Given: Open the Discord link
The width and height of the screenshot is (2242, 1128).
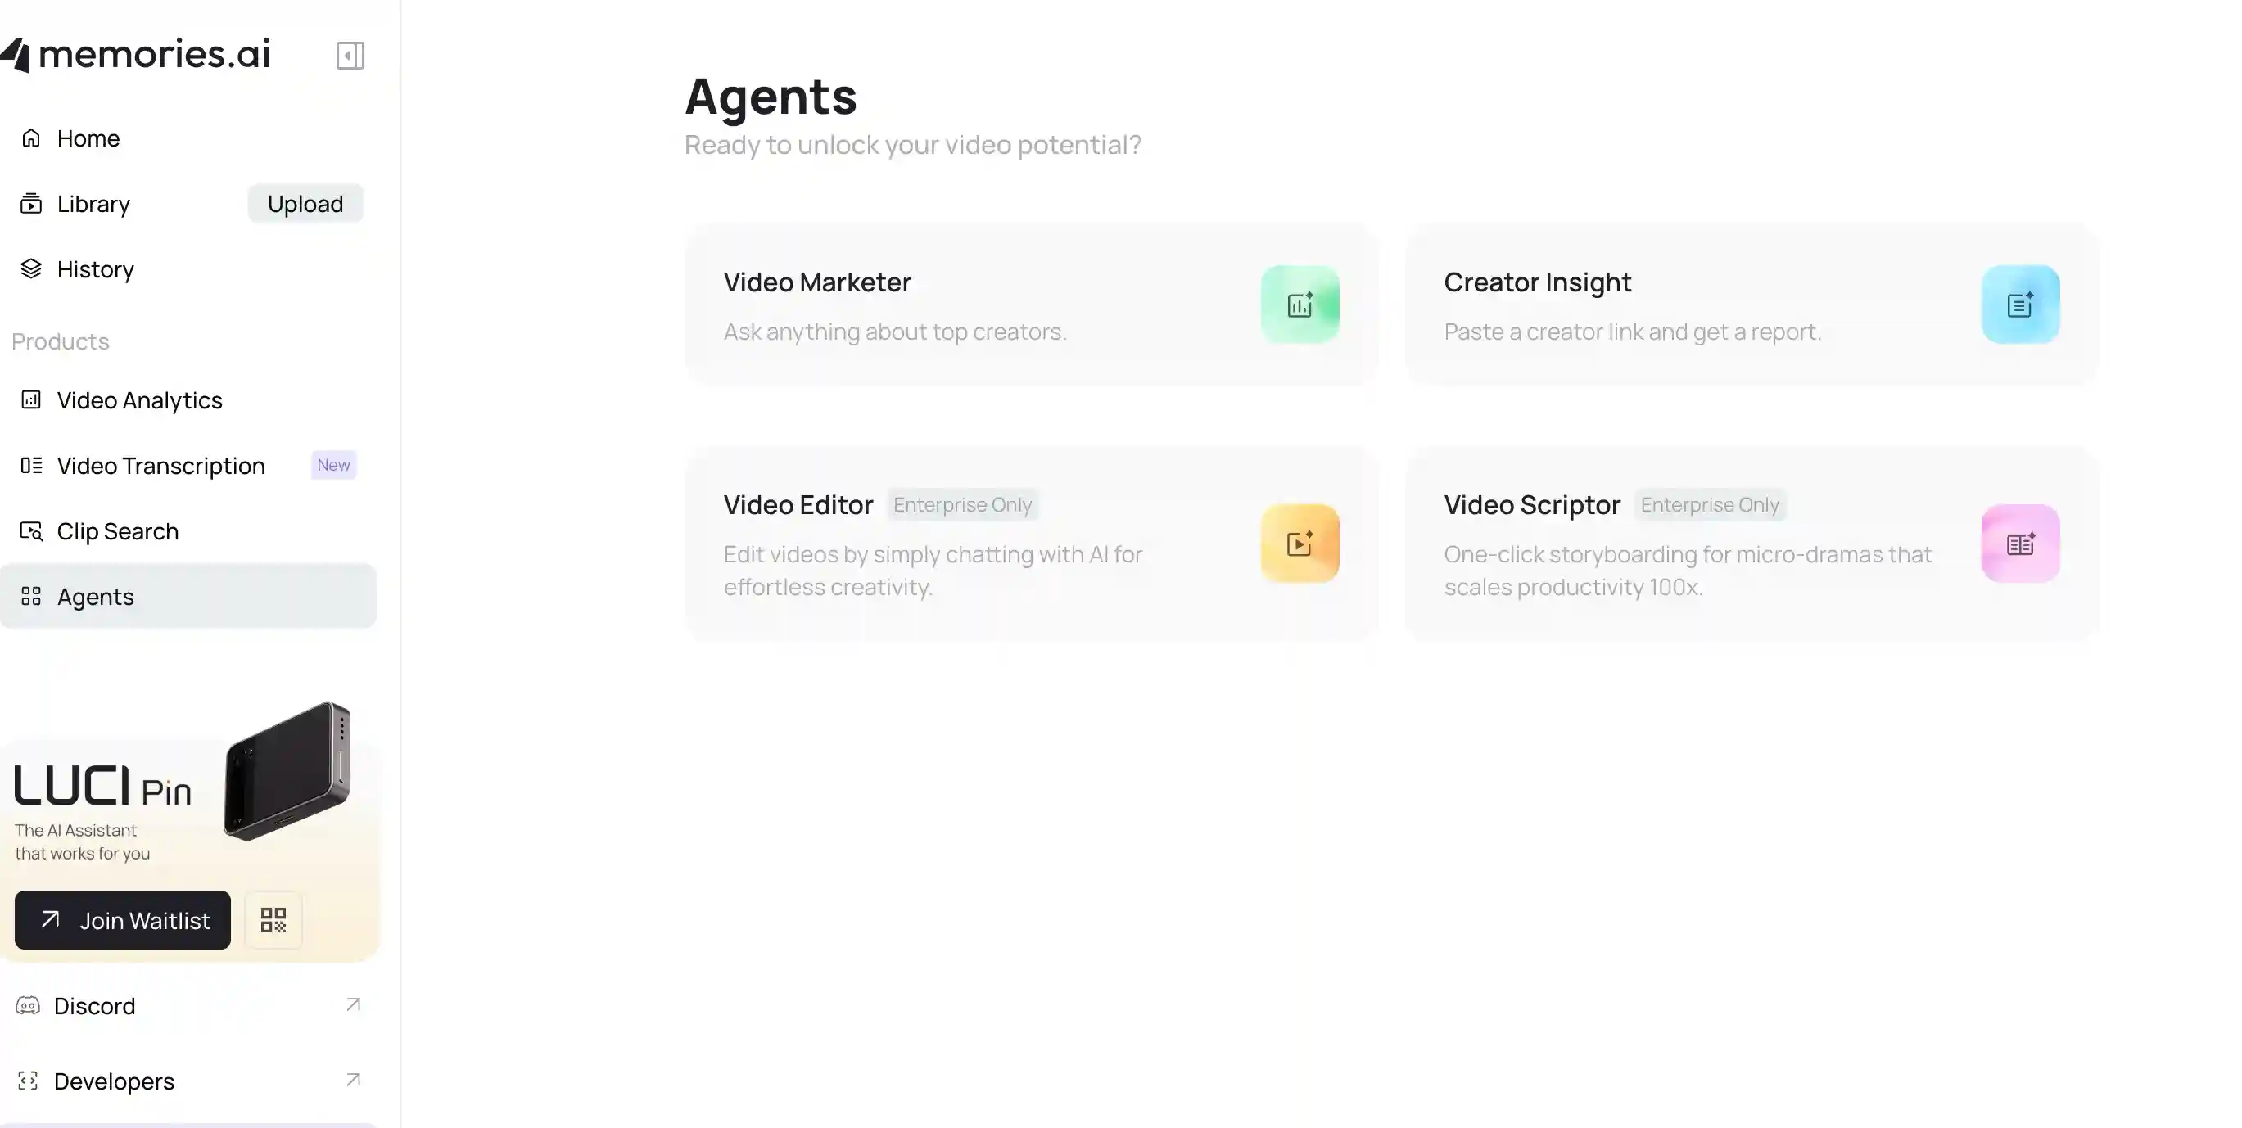Looking at the screenshot, I should pos(188,1005).
